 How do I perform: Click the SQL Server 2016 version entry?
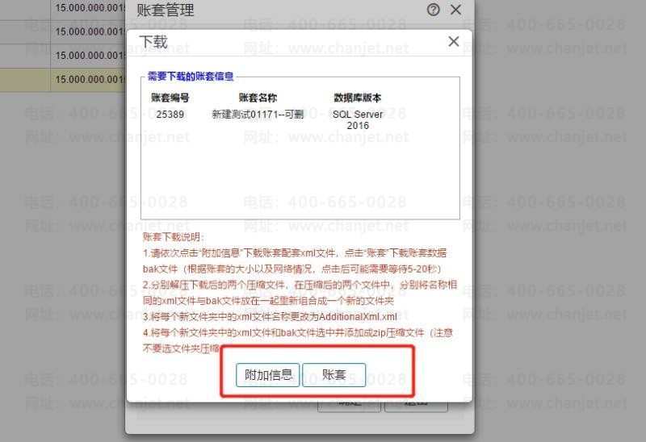[358, 119]
